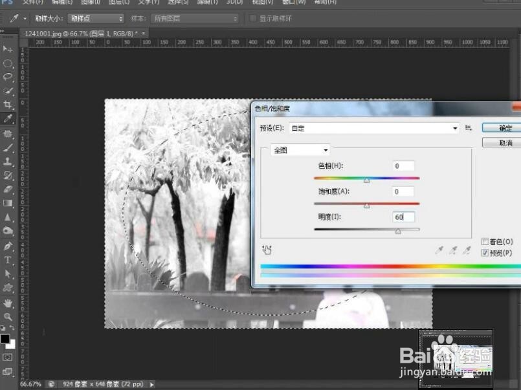Select the Eraser tool

coord(7,190)
